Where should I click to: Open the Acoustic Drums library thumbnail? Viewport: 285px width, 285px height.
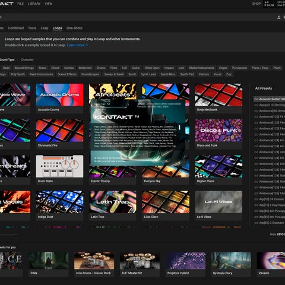[x=59, y=95]
